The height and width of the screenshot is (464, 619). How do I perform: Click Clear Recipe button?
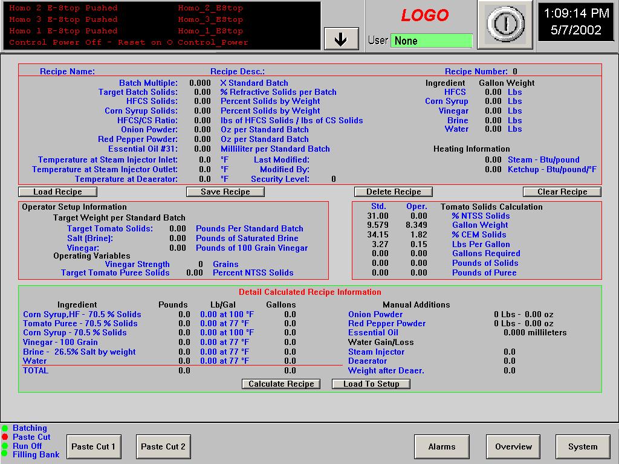click(562, 192)
